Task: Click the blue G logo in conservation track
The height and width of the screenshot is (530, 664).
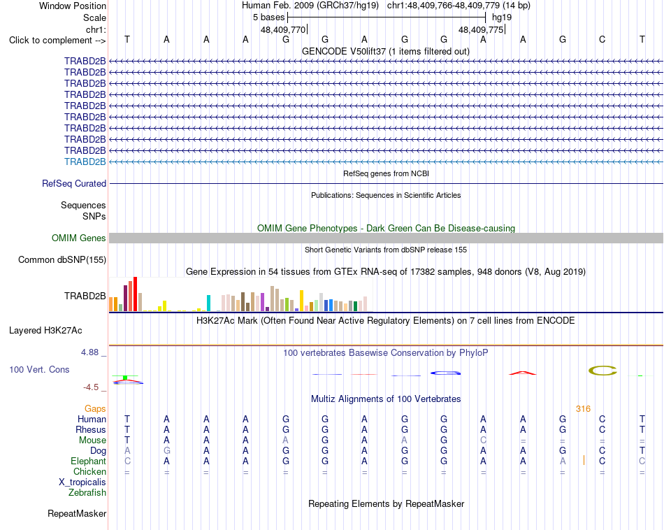Action: 445,373
